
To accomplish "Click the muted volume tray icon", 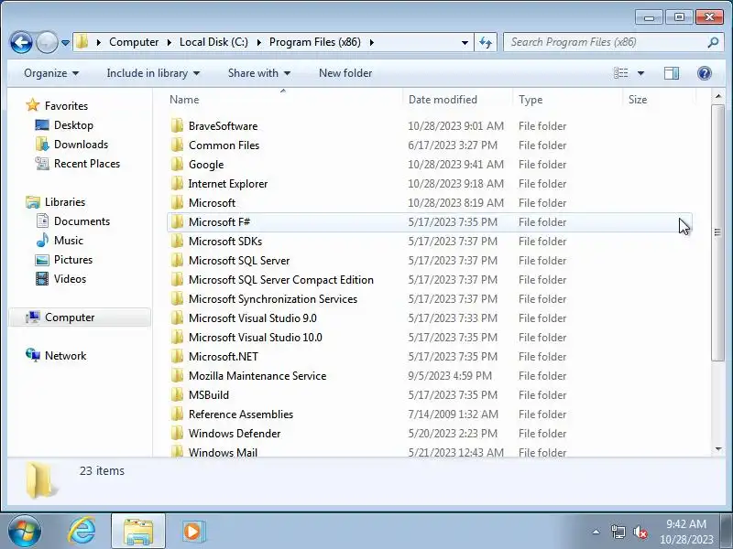I will click(x=640, y=532).
